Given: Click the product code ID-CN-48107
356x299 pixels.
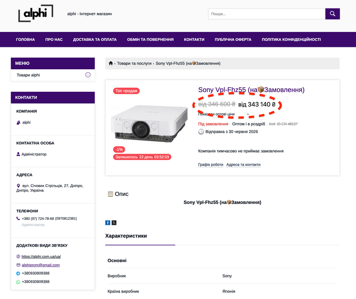Looking at the screenshot, I should [x=283, y=124].
